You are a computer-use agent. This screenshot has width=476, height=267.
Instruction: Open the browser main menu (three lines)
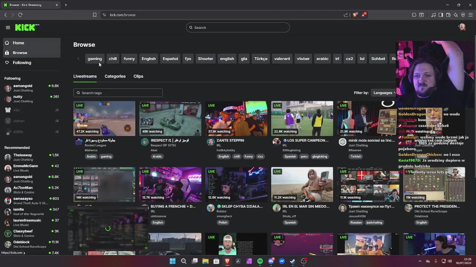pyautogui.click(x=470, y=15)
